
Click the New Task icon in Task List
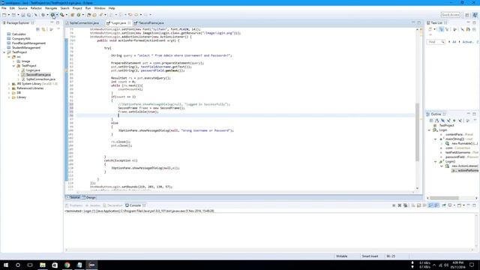point(430,29)
